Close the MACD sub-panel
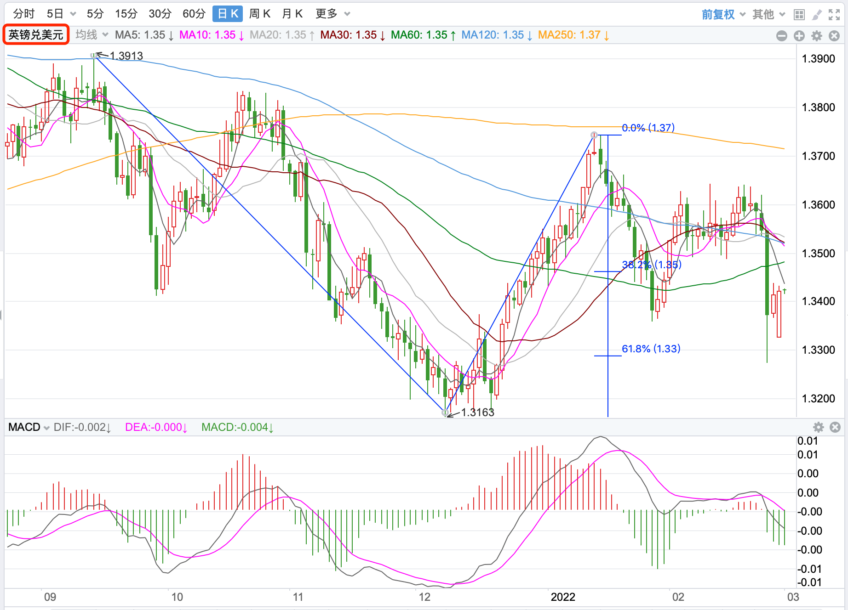848x610 pixels. pos(835,427)
